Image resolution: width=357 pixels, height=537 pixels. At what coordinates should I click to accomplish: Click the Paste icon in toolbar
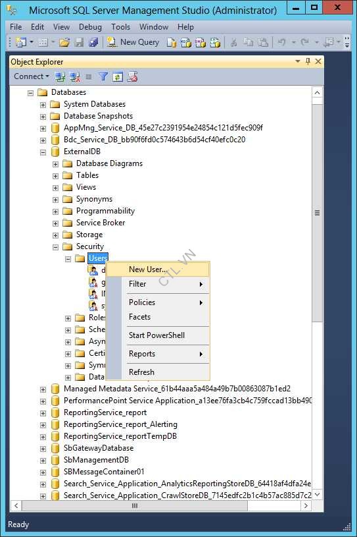point(263,42)
